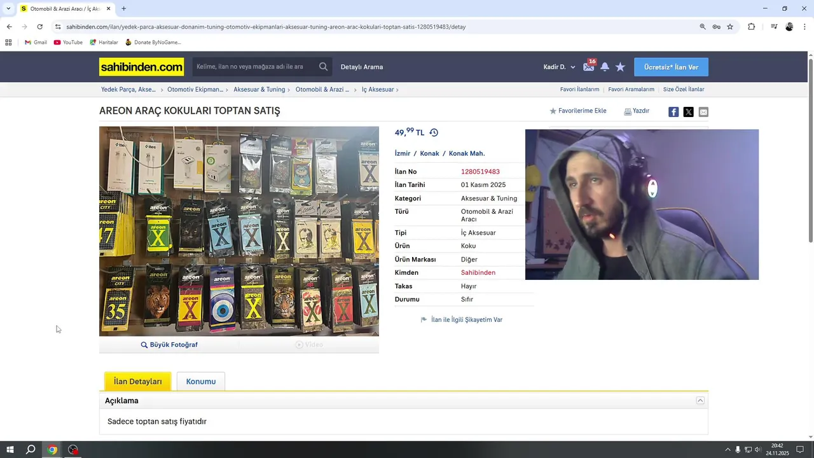This screenshot has width=814, height=458.
Task: Open the notifications bell icon
Action: 605,67
